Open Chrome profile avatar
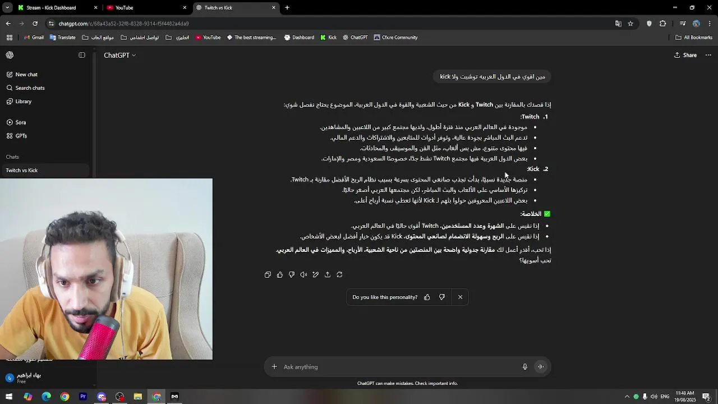The image size is (718, 404). pyautogui.click(x=696, y=24)
